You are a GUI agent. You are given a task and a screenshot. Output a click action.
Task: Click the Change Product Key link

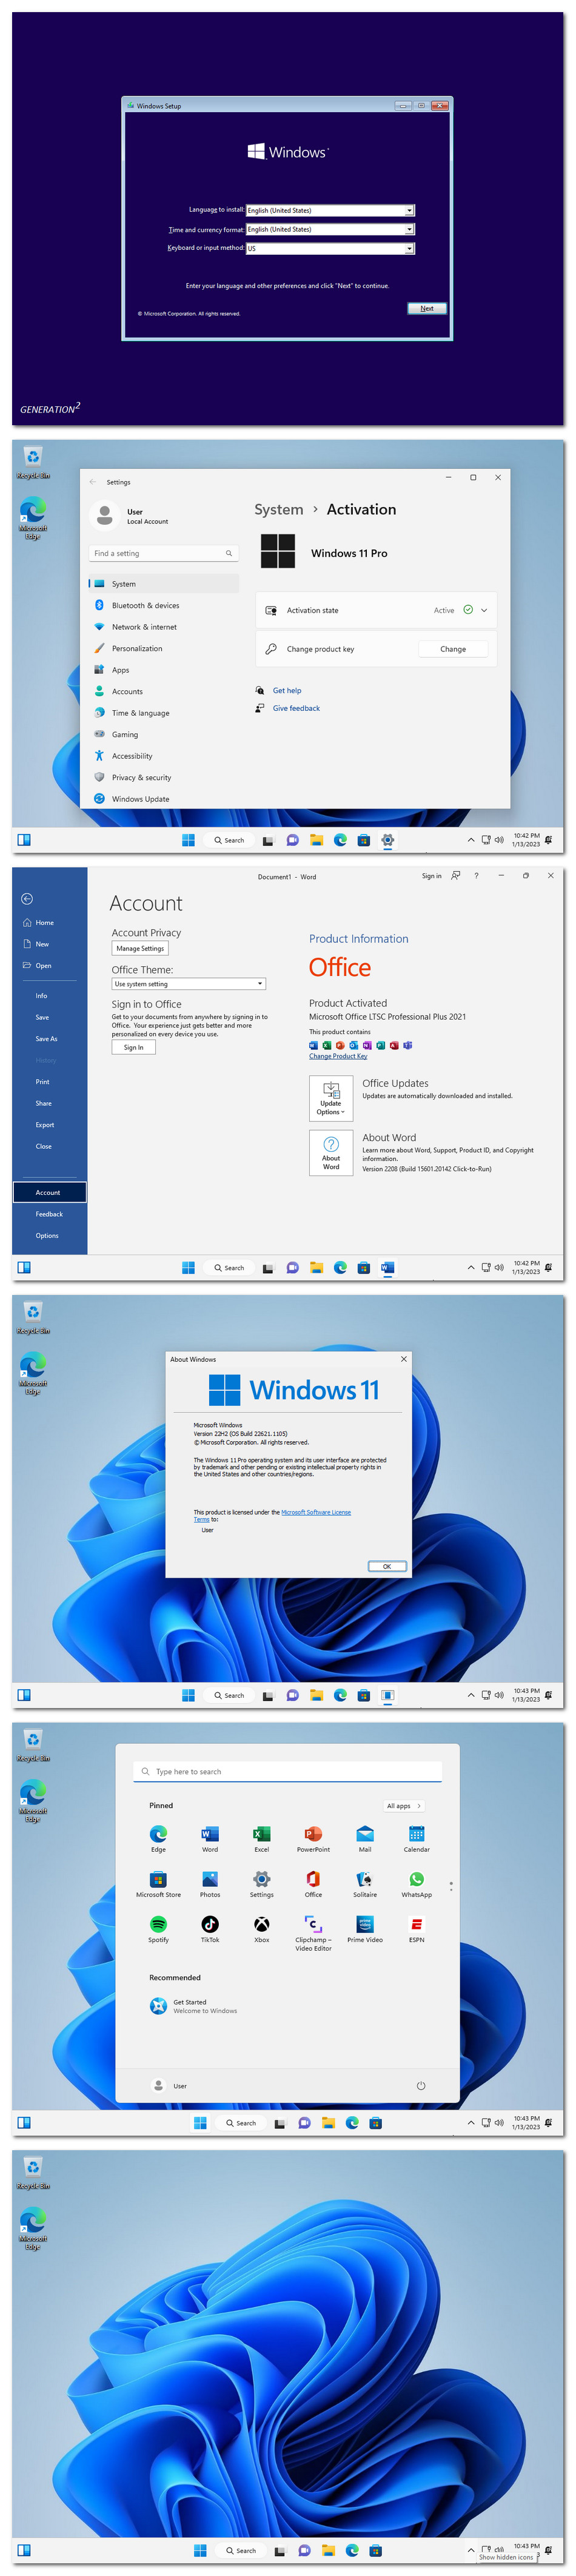338,1056
